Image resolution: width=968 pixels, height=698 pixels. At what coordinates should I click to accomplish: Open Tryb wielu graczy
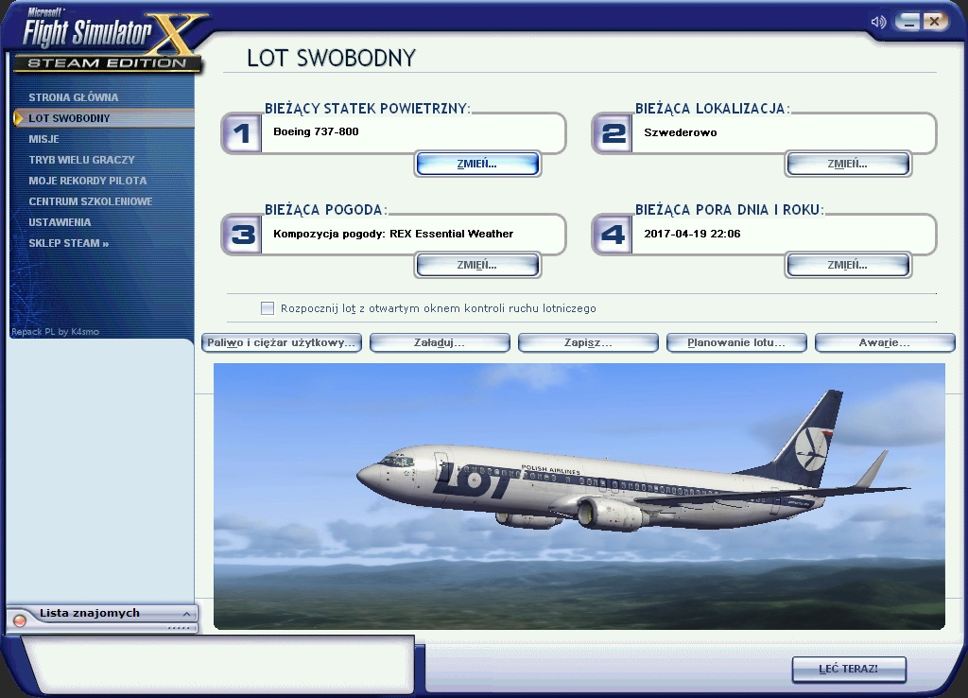point(81,160)
